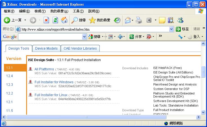Go to Home page icon
207x127 pixels.
[x=64, y=20]
